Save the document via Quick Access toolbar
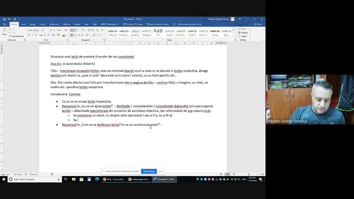 (4, 19)
